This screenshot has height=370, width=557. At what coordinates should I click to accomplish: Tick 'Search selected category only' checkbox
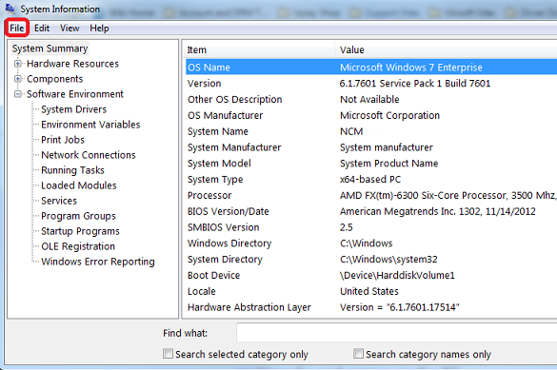click(x=168, y=354)
